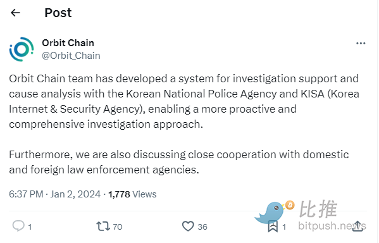The image size is (379, 243).
Task: Click the reply count of 1
Action: pos(30,227)
